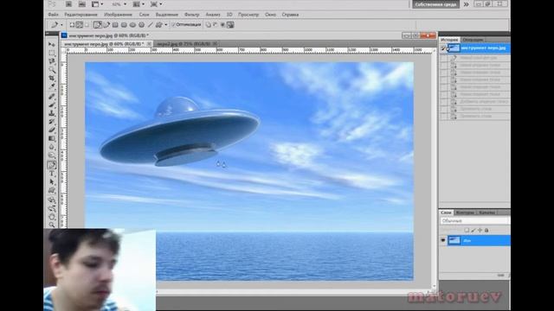Select the Rectangular Marquee tool
The height and width of the screenshot is (311, 554).
pyautogui.click(x=52, y=54)
